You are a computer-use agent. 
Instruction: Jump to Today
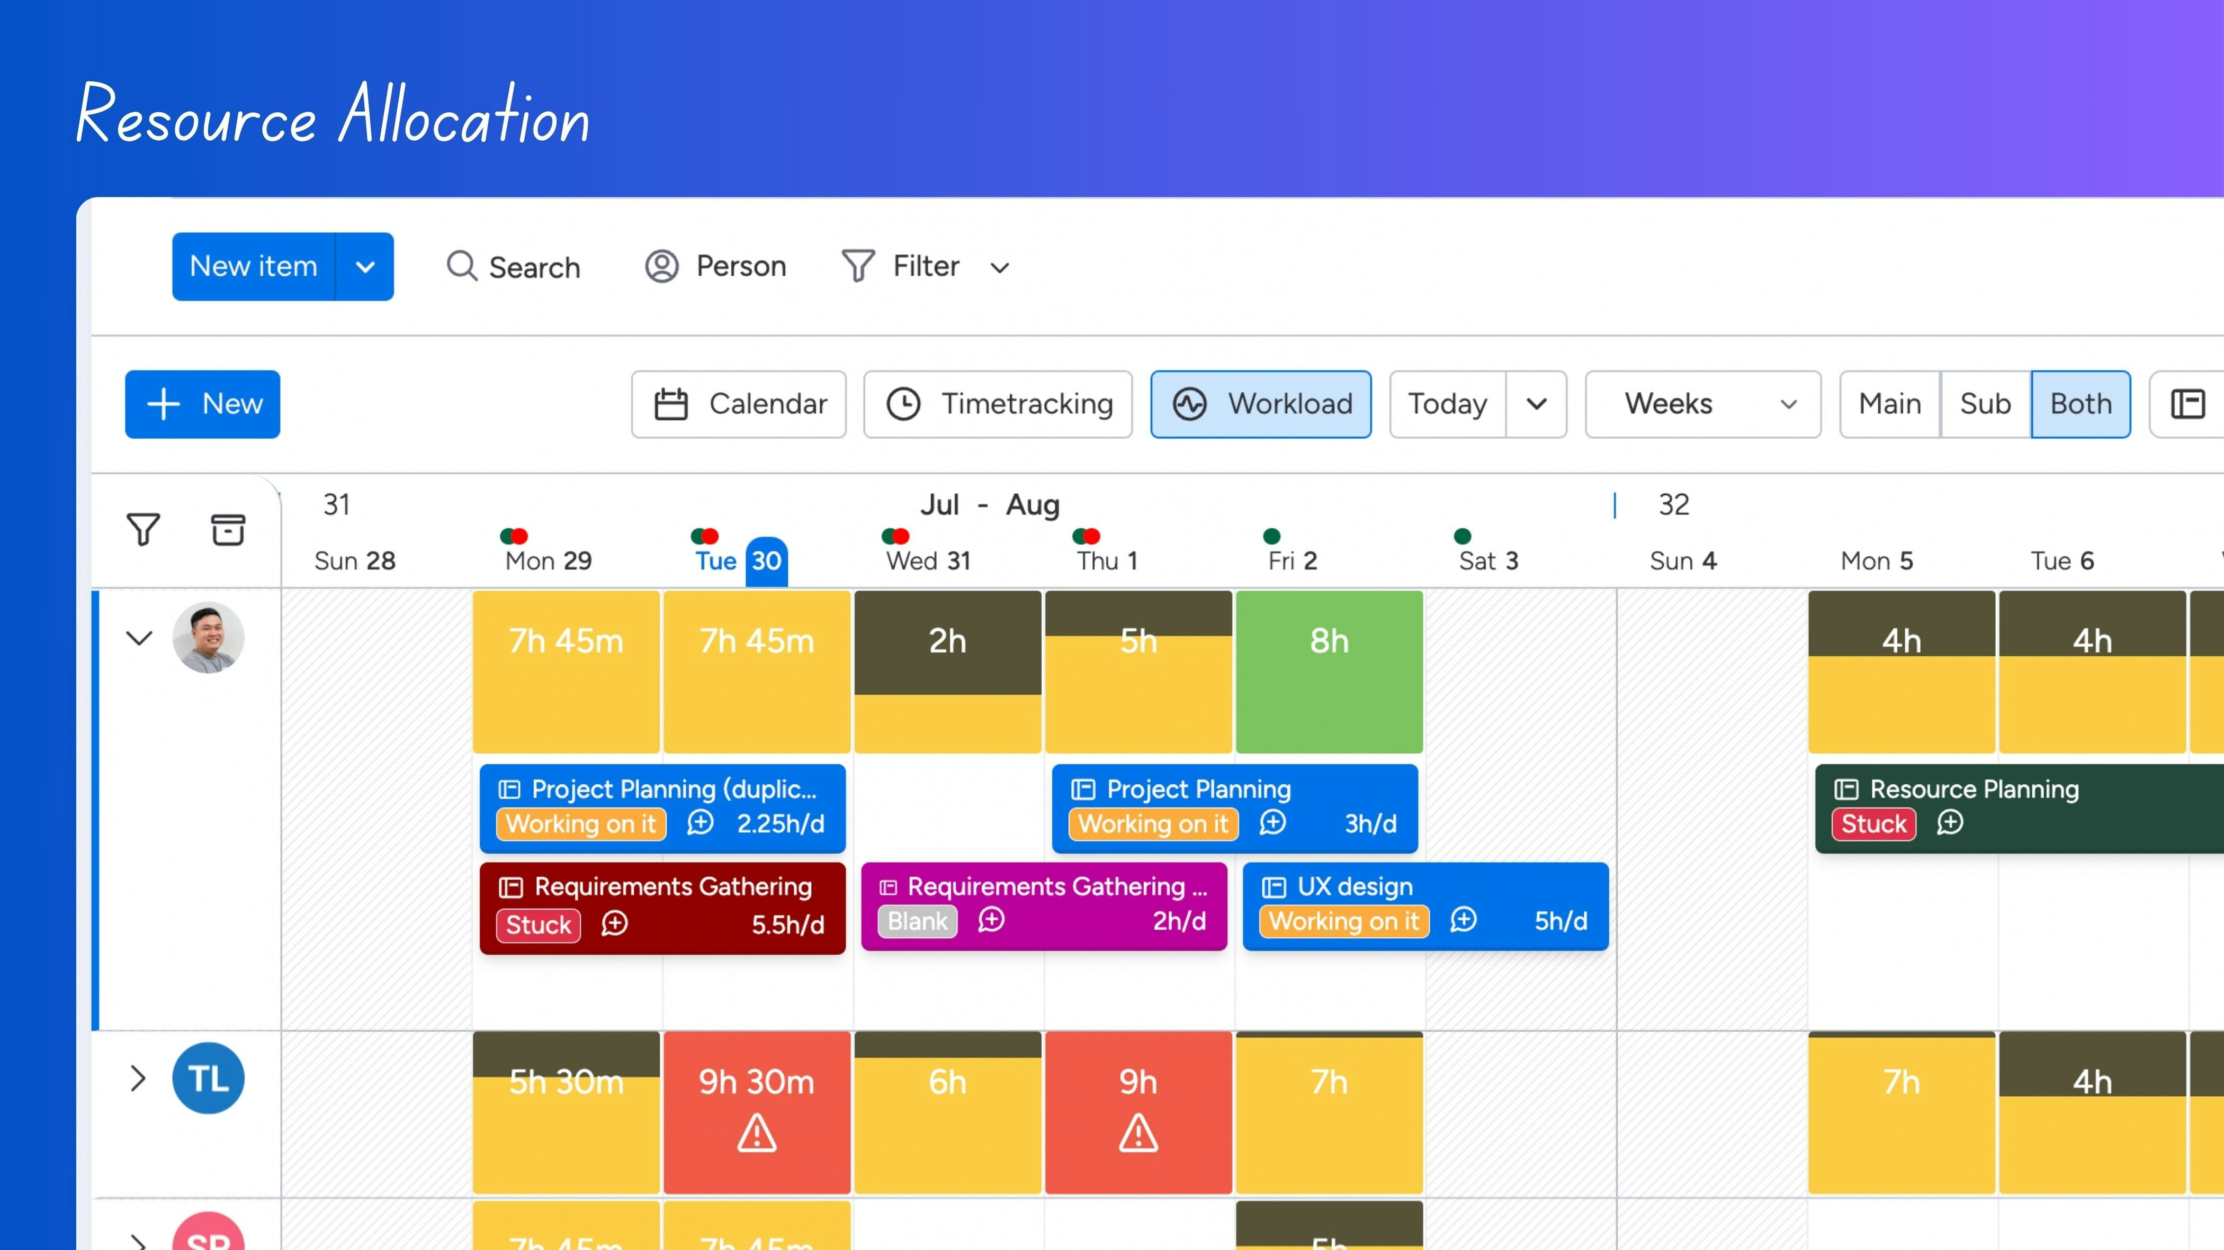click(x=1448, y=404)
